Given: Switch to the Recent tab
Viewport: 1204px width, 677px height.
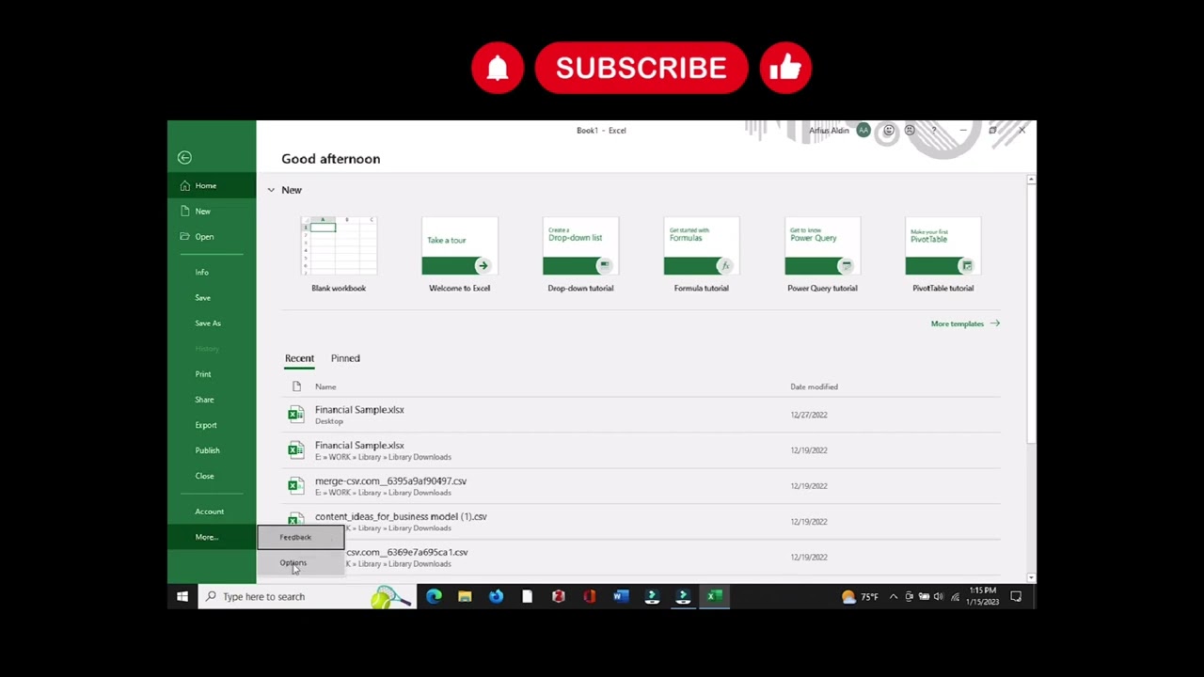Looking at the screenshot, I should [299, 358].
